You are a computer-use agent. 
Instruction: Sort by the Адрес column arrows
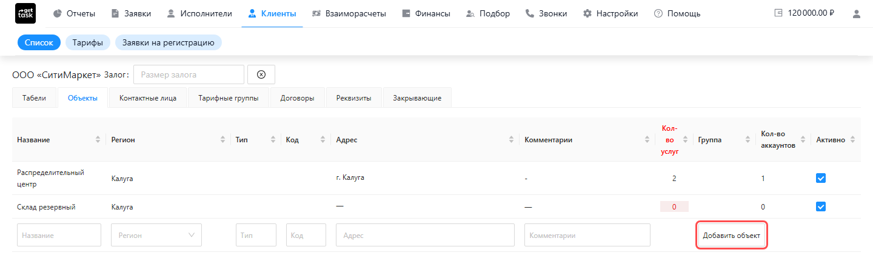512,140
